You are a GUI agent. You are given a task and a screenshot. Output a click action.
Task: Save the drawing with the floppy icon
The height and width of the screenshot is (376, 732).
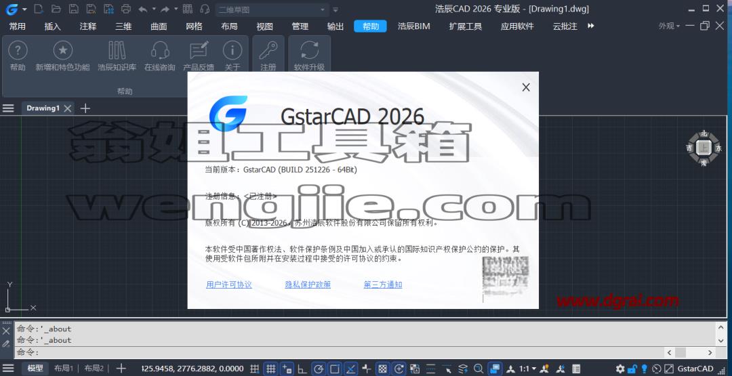tap(74, 9)
